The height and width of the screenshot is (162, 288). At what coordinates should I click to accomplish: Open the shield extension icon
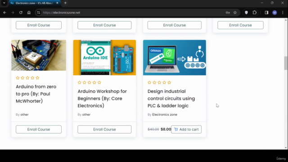pos(246,13)
